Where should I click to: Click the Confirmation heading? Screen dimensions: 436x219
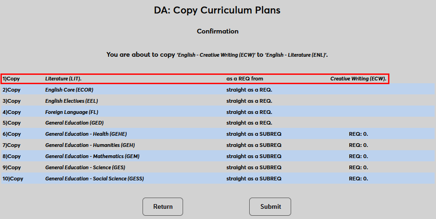218,31
